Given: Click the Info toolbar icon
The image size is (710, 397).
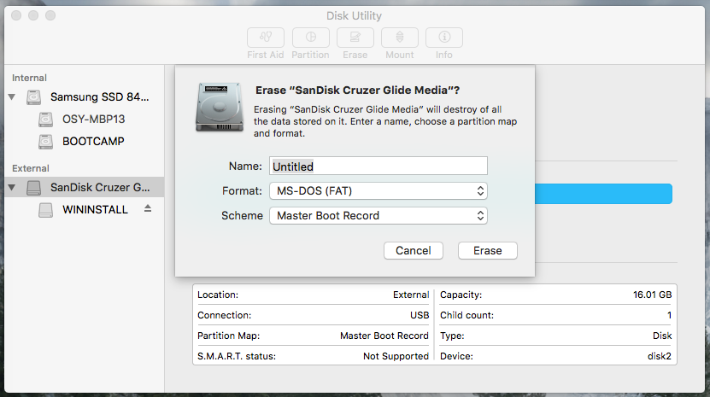Looking at the screenshot, I should 444,38.
